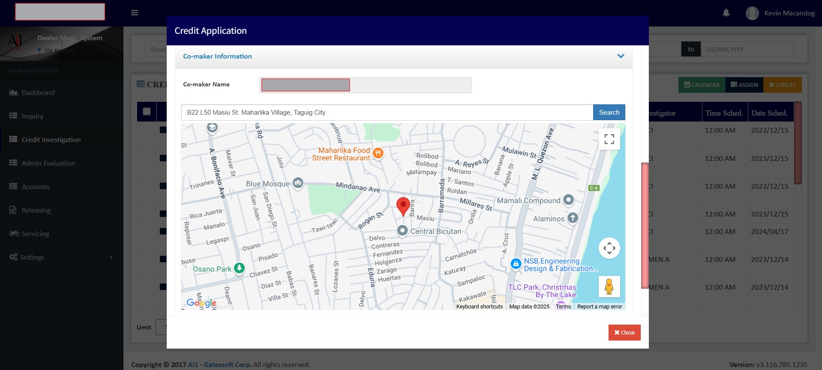Image resolution: width=822 pixels, height=370 pixels.
Task: Click the ASSIGN button
Action: (744, 85)
